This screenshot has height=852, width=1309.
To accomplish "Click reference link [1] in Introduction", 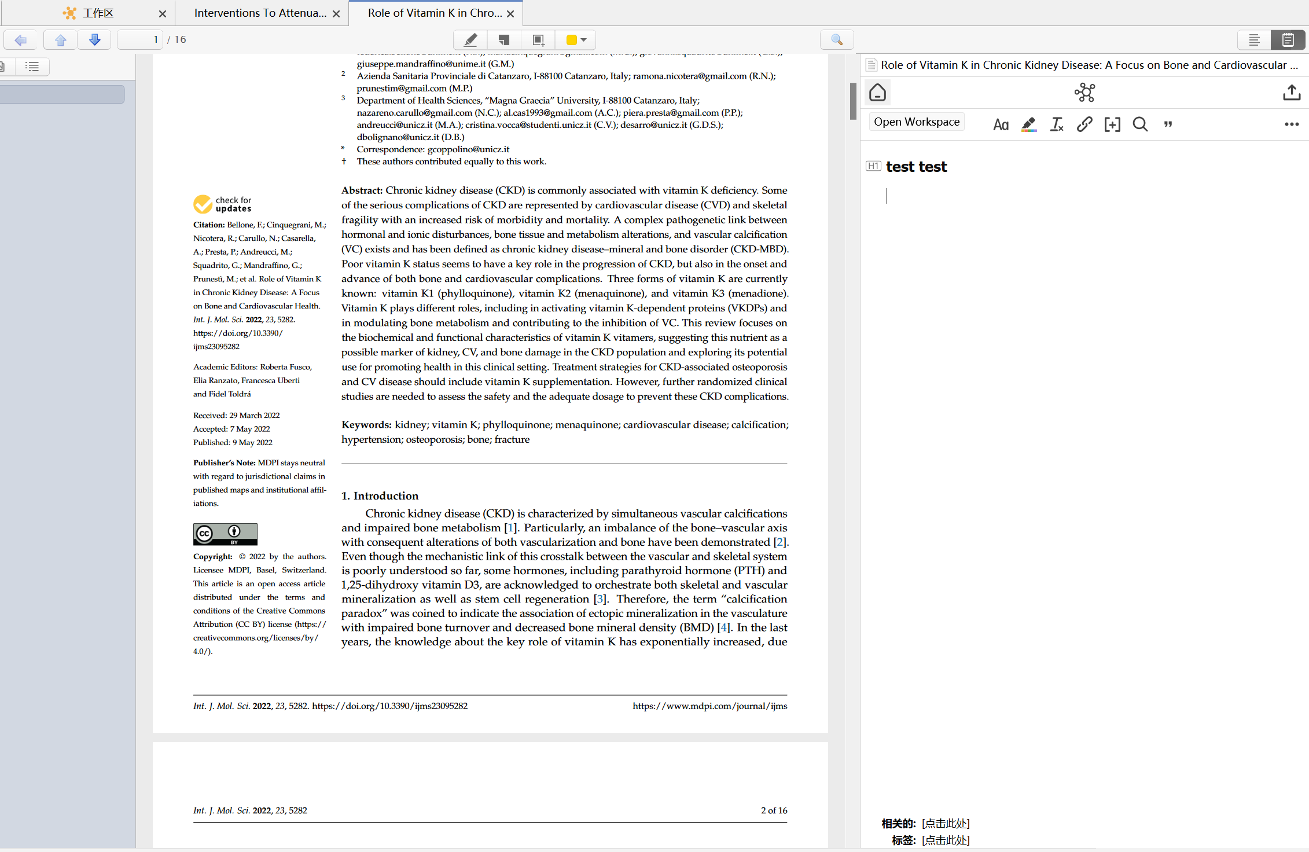I will coord(510,528).
